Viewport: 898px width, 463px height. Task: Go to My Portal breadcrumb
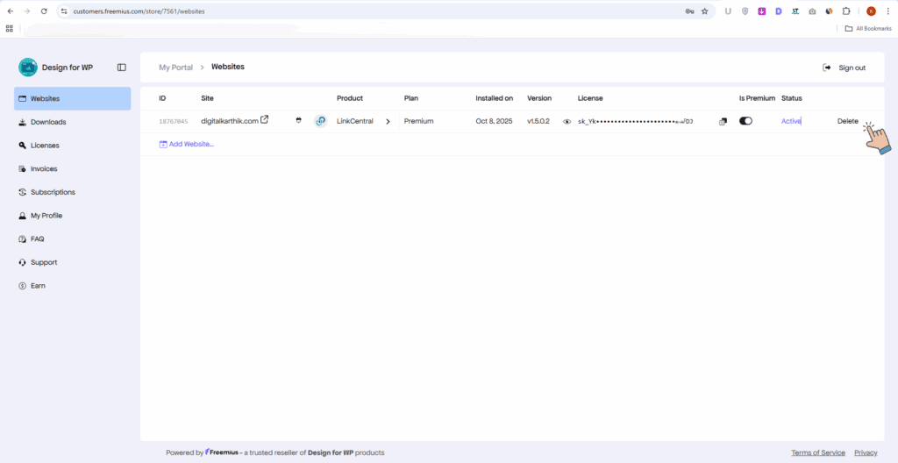click(x=175, y=68)
